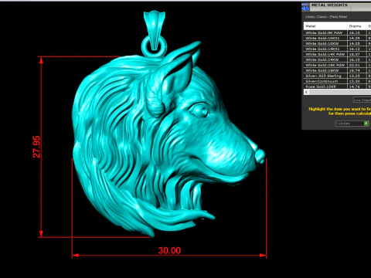This screenshot has width=371, height=278.
Task: Select the White Gold:18KW row
Action: point(337,70)
